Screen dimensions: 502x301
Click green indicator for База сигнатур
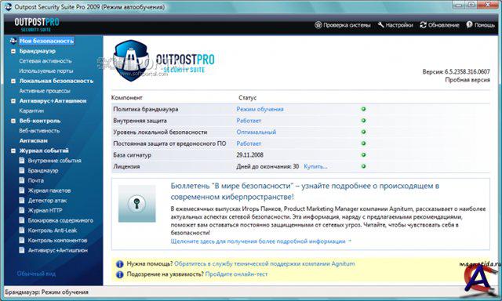[x=363, y=155]
